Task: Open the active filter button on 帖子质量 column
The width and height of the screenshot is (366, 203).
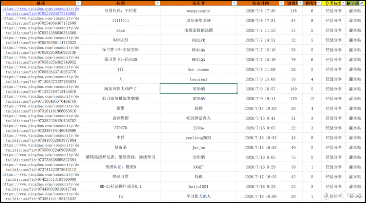Action: coord(362,3)
